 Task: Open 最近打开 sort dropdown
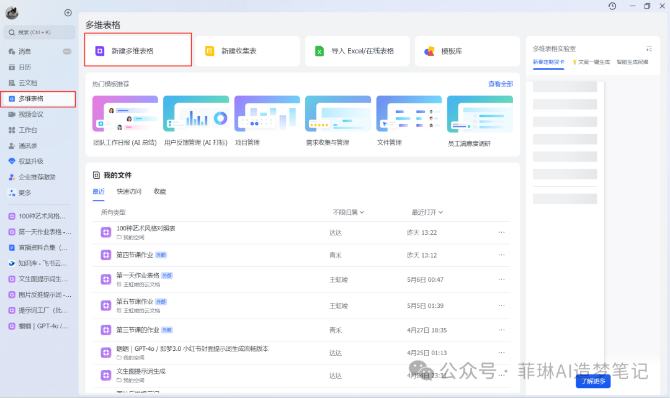click(x=427, y=212)
